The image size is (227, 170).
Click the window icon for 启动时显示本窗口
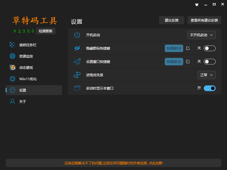[x=77, y=88]
